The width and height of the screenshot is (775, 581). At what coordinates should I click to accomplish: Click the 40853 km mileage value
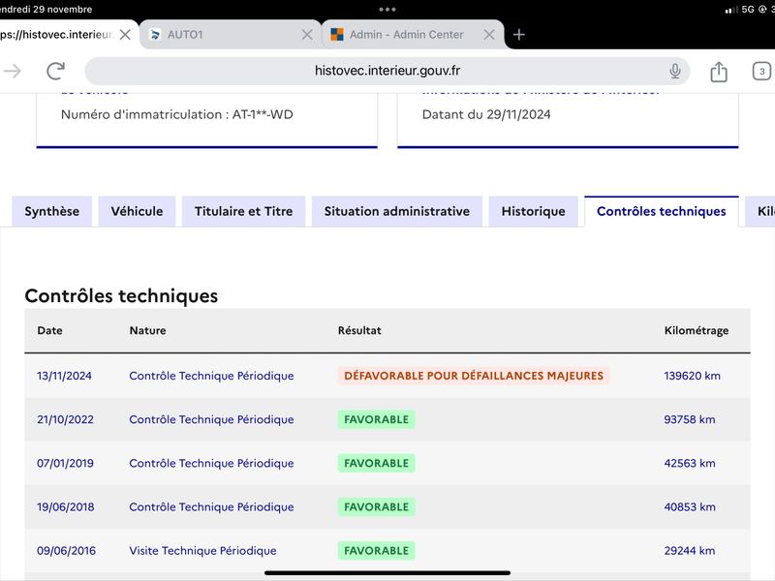tap(690, 506)
